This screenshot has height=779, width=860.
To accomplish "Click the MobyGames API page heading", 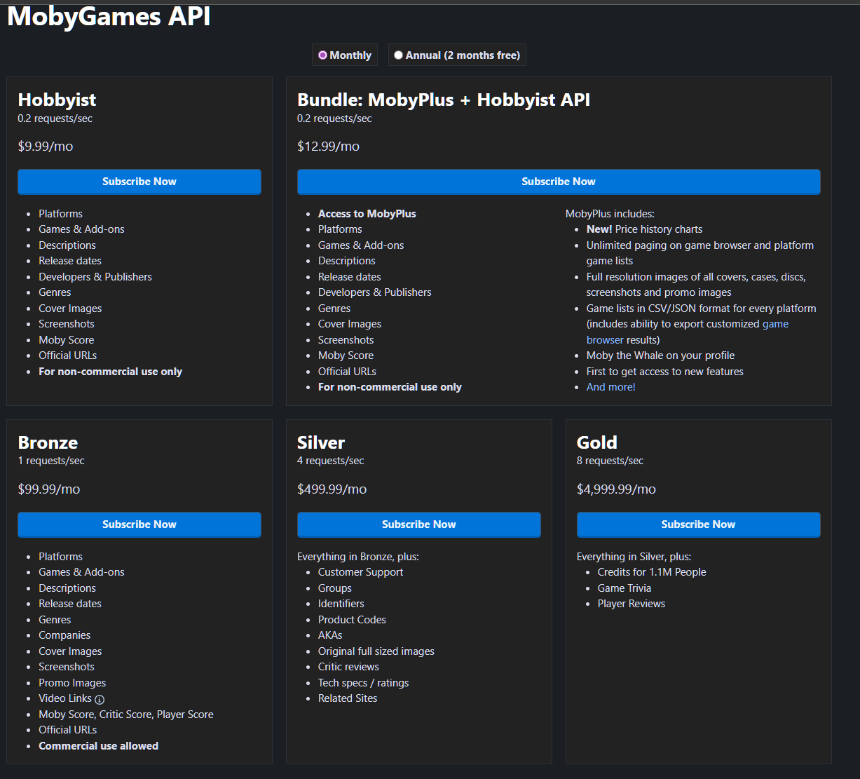I will [109, 17].
